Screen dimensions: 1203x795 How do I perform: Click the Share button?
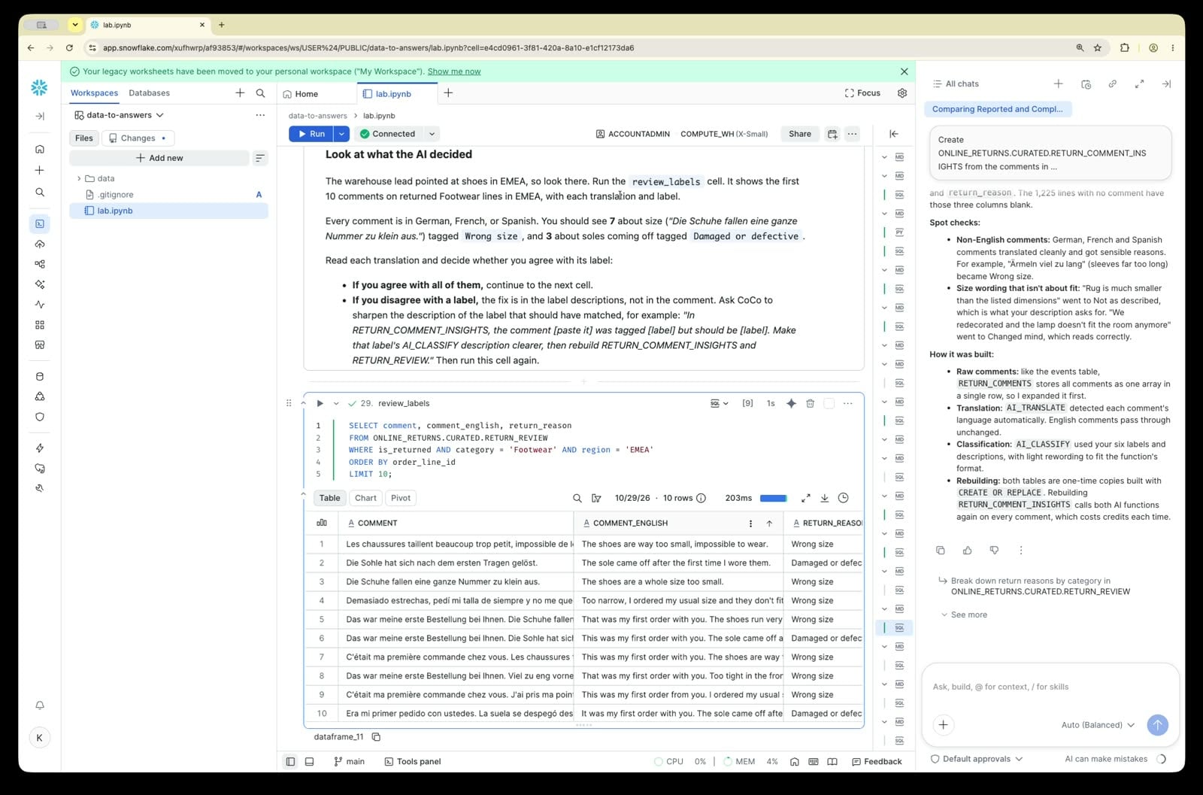click(x=799, y=134)
